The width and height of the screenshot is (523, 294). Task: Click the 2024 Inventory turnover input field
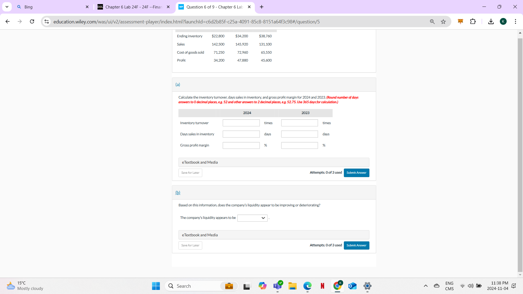tap(241, 123)
